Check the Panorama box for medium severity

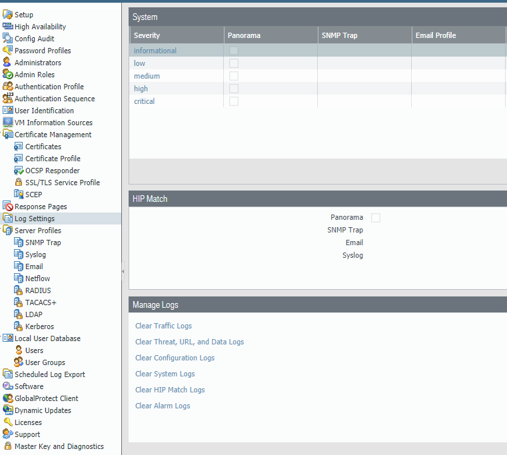coord(234,76)
